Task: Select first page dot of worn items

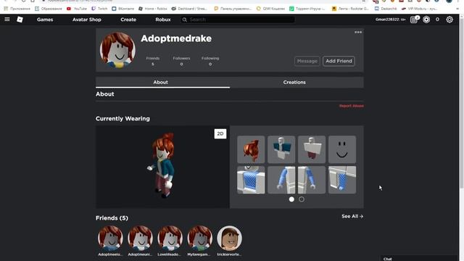Action: coord(291,199)
